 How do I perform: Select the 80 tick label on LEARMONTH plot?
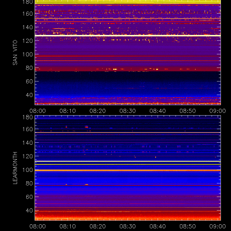coord(29,183)
